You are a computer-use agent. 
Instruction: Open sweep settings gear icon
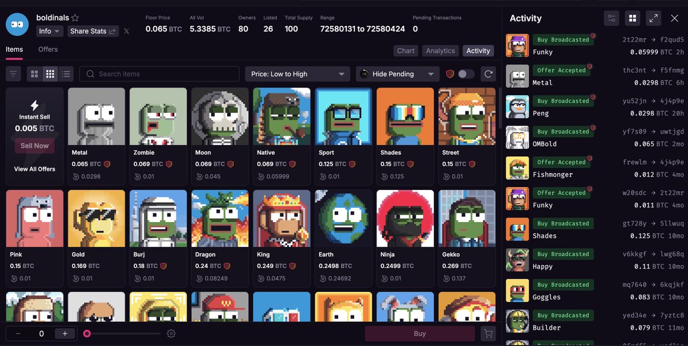(171, 333)
